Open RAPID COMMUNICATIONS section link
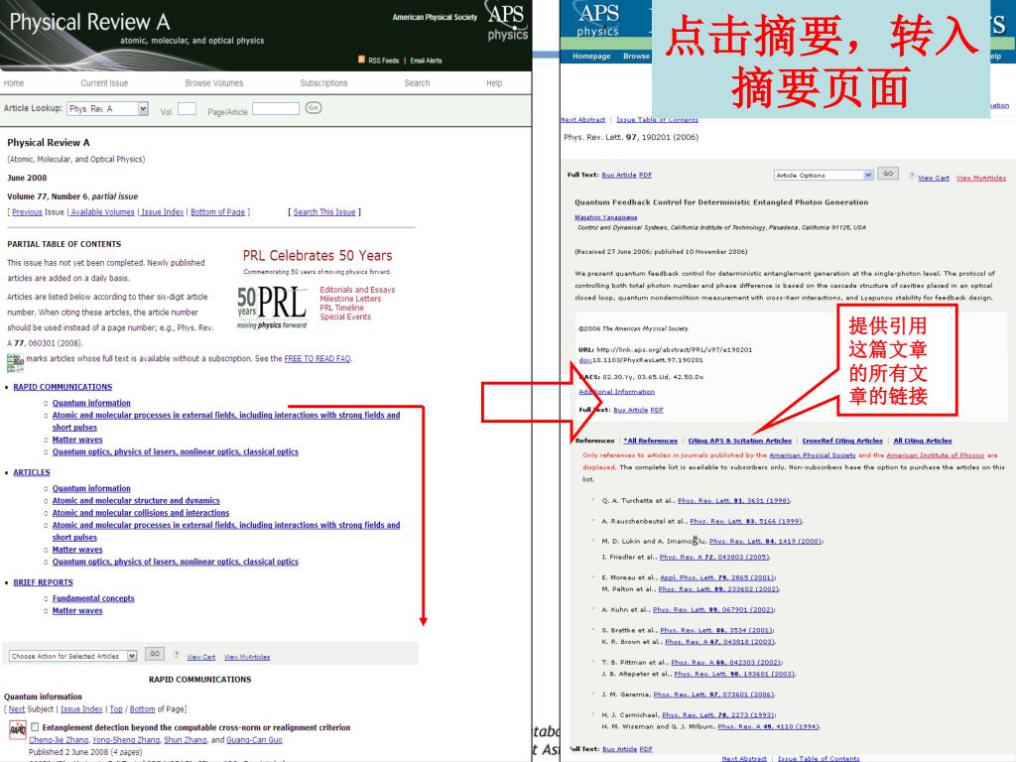 [x=63, y=387]
